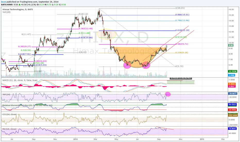Click the H:9.75 high value
Image resolution: width=240 pixels, height=142 pixels.
click(x=48, y=5)
